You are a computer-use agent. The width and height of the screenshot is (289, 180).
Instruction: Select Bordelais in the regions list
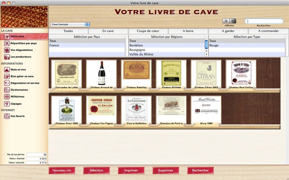[167, 45]
